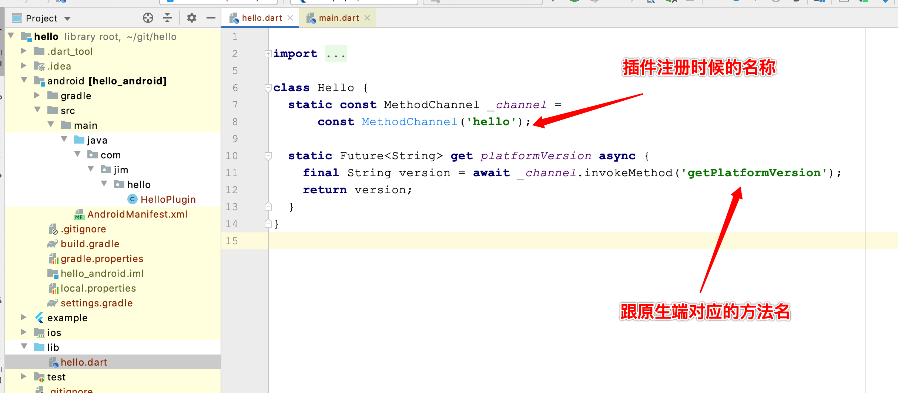The image size is (898, 393).
Task: Collapse the jim package arrow
Action: (x=91, y=169)
